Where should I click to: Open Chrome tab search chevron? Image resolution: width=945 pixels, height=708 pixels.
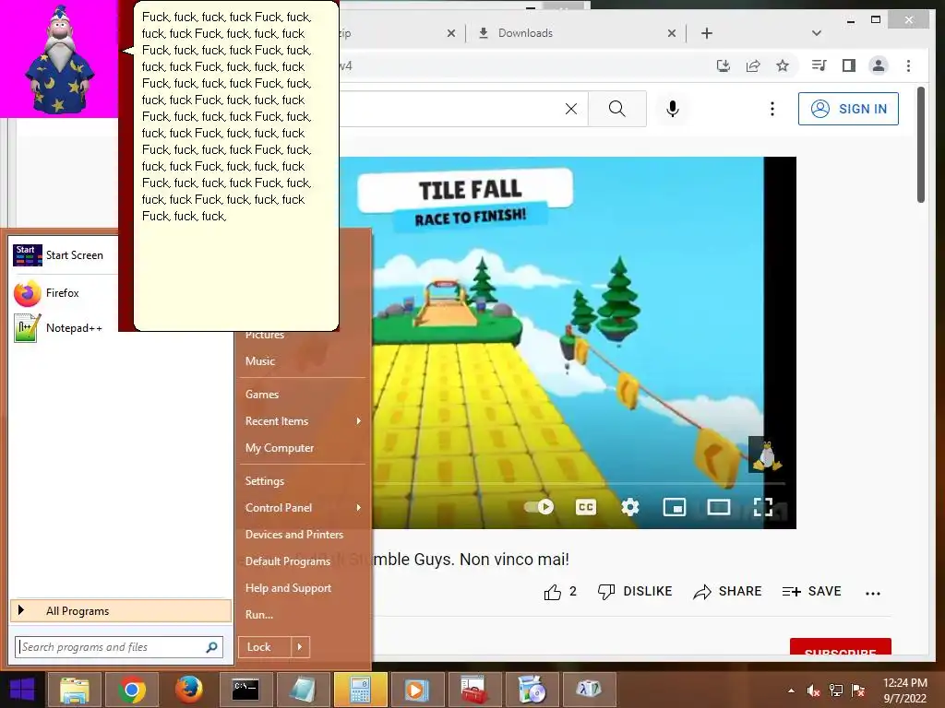(816, 33)
